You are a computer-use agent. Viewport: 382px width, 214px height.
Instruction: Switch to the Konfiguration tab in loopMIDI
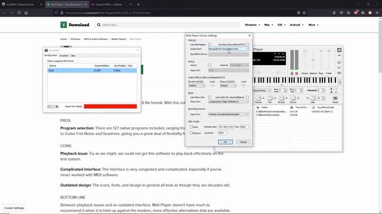(x=51, y=55)
